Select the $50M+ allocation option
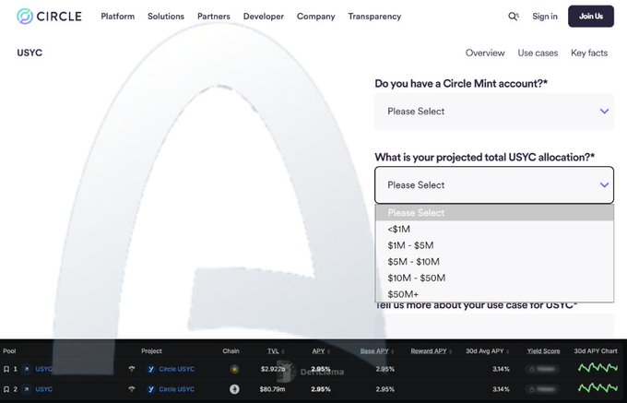This screenshot has width=627, height=403. coord(494,294)
